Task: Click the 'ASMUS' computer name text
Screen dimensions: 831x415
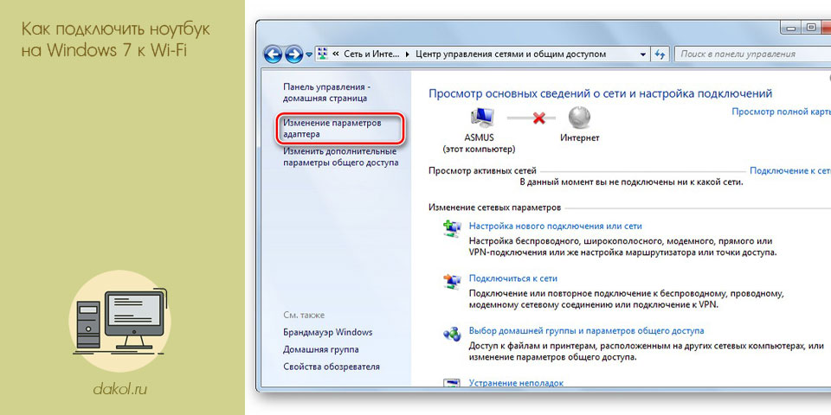Action: pos(479,137)
